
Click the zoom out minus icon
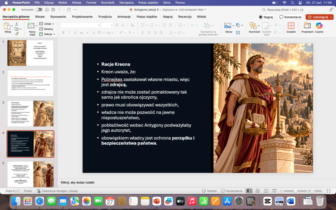(x=281, y=191)
